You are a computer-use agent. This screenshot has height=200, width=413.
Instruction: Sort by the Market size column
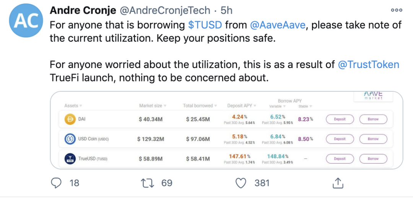coord(153,106)
